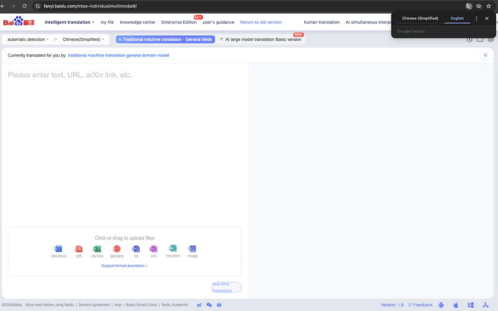Viewport: 498px width, 311px height.
Task: Open help link in footer
Action: (118, 305)
